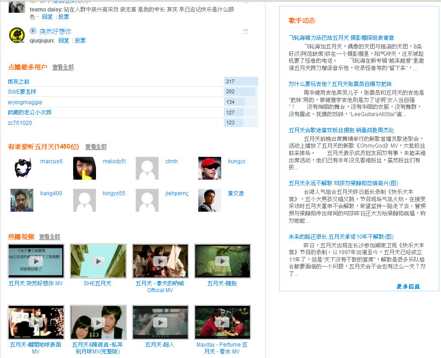Open user SWE要怎样

22,92
